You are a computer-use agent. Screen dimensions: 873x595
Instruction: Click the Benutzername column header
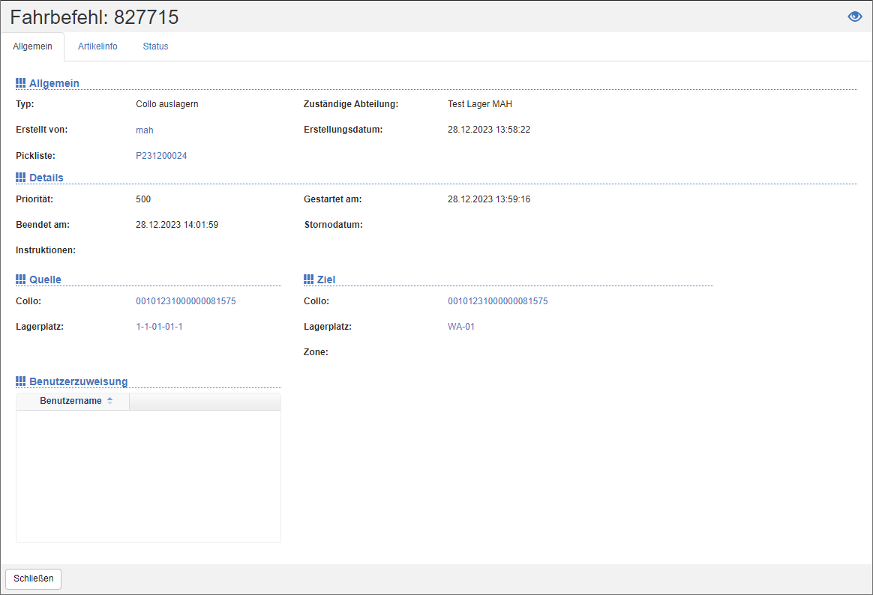point(70,401)
